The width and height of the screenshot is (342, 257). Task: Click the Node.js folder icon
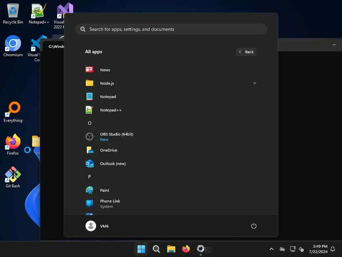tap(90, 83)
